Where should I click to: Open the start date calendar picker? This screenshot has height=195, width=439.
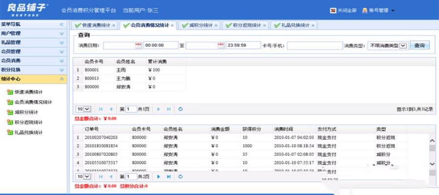tap(139, 46)
